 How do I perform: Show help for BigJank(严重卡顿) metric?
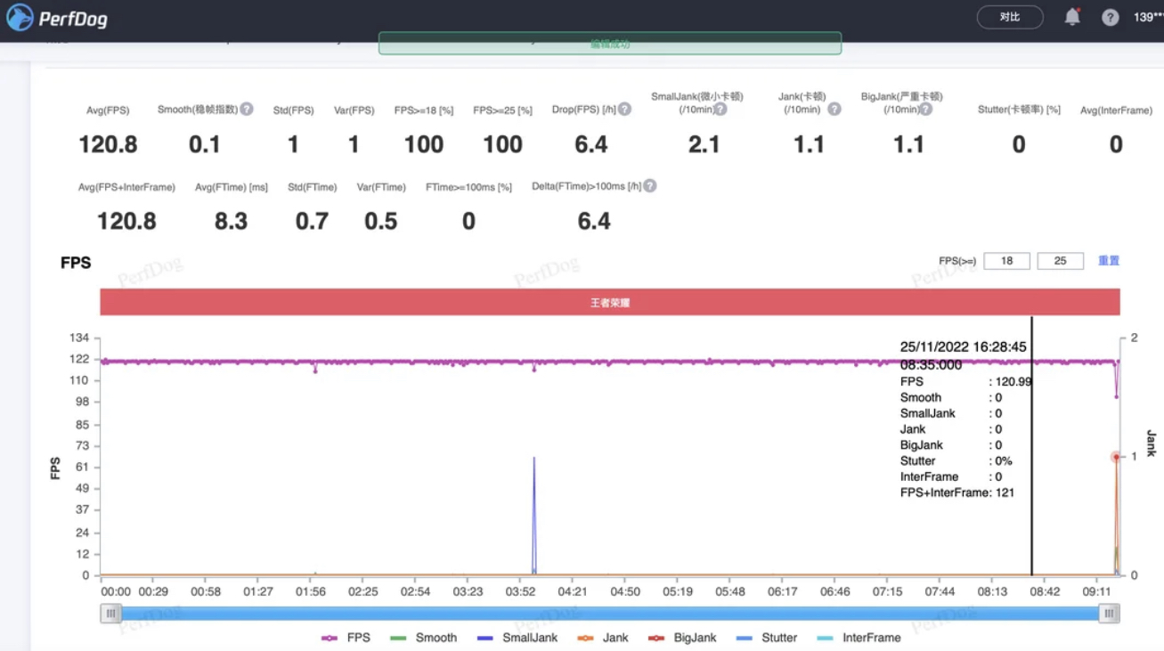coord(925,109)
